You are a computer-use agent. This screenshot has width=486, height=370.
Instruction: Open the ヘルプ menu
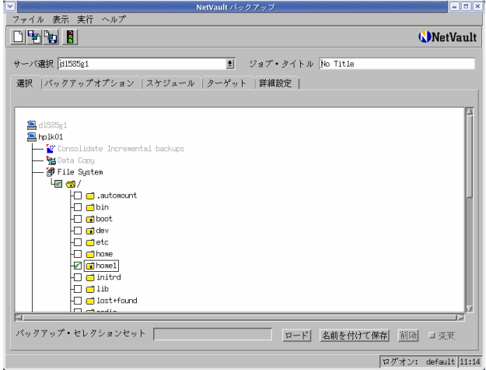114,19
